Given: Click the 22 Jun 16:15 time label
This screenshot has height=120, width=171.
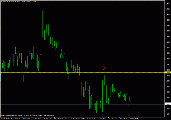Looking at the screenshot, I should point(124,119).
